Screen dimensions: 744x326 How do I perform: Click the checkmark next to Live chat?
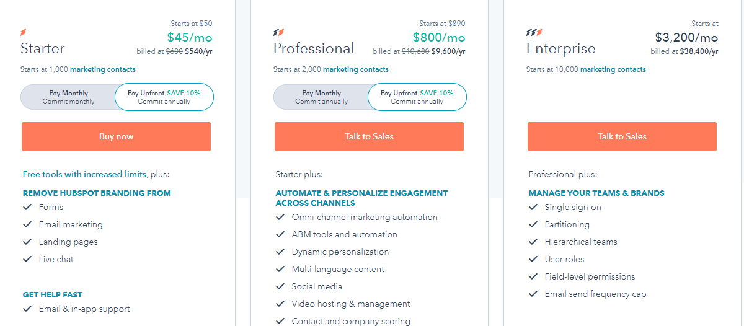tap(27, 259)
